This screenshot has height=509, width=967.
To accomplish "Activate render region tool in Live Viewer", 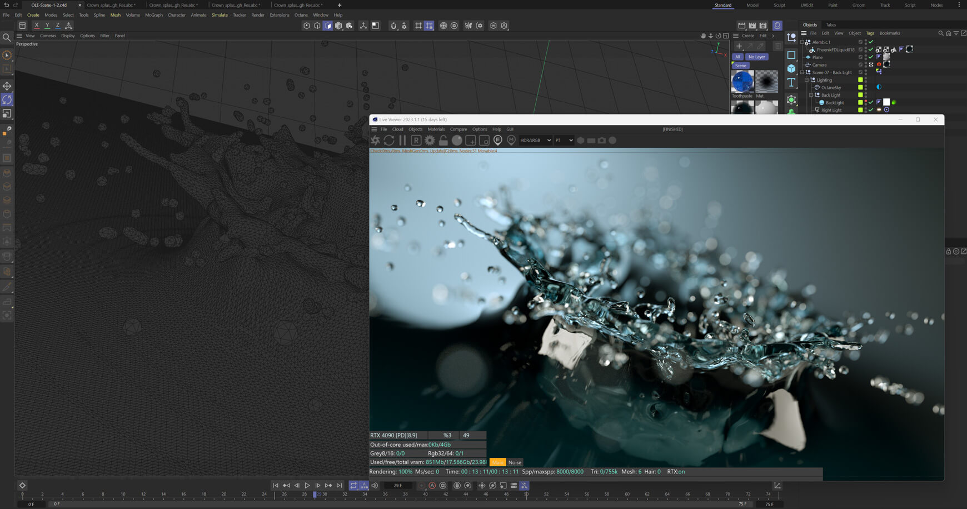I will [x=471, y=141].
